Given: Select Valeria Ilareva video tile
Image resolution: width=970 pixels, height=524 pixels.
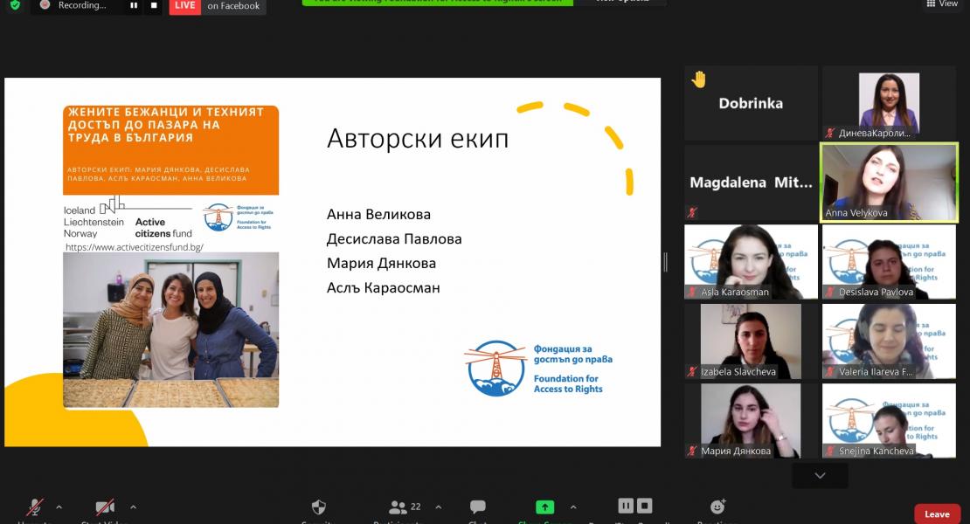Looking at the screenshot, I should 889,341.
